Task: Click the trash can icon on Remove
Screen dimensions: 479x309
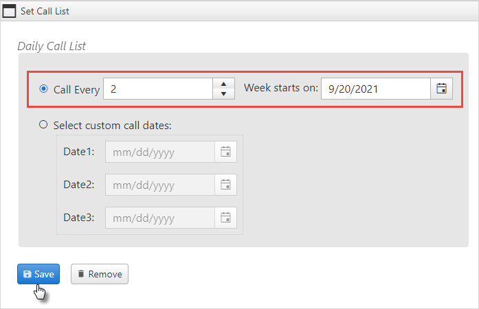Action: [x=81, y=274]
